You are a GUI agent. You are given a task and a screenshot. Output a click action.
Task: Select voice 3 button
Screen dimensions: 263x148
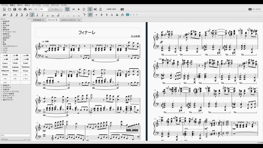[134, 15]
